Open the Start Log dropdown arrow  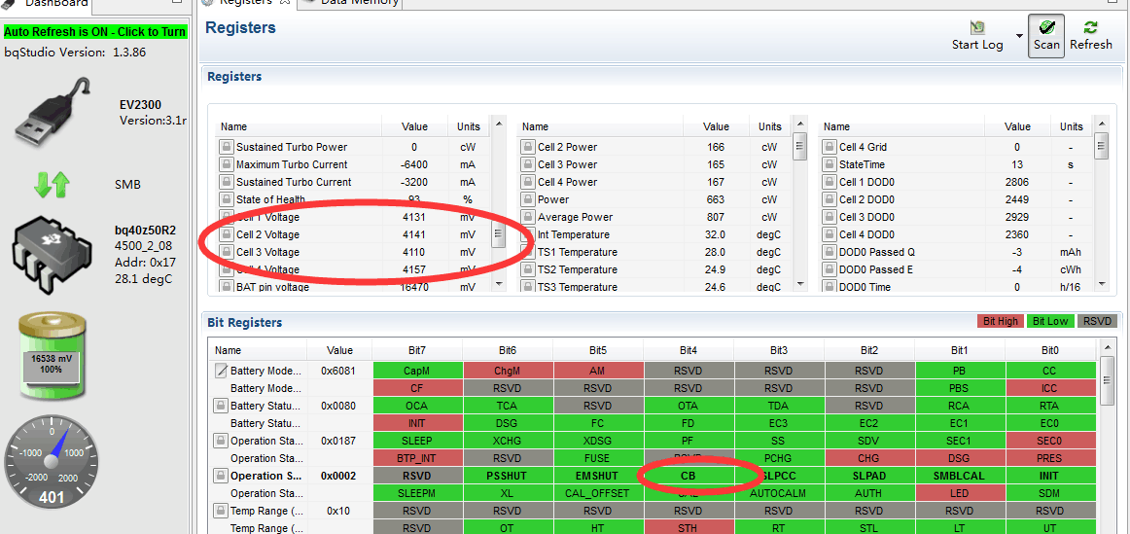click(x=1019, y=36)
